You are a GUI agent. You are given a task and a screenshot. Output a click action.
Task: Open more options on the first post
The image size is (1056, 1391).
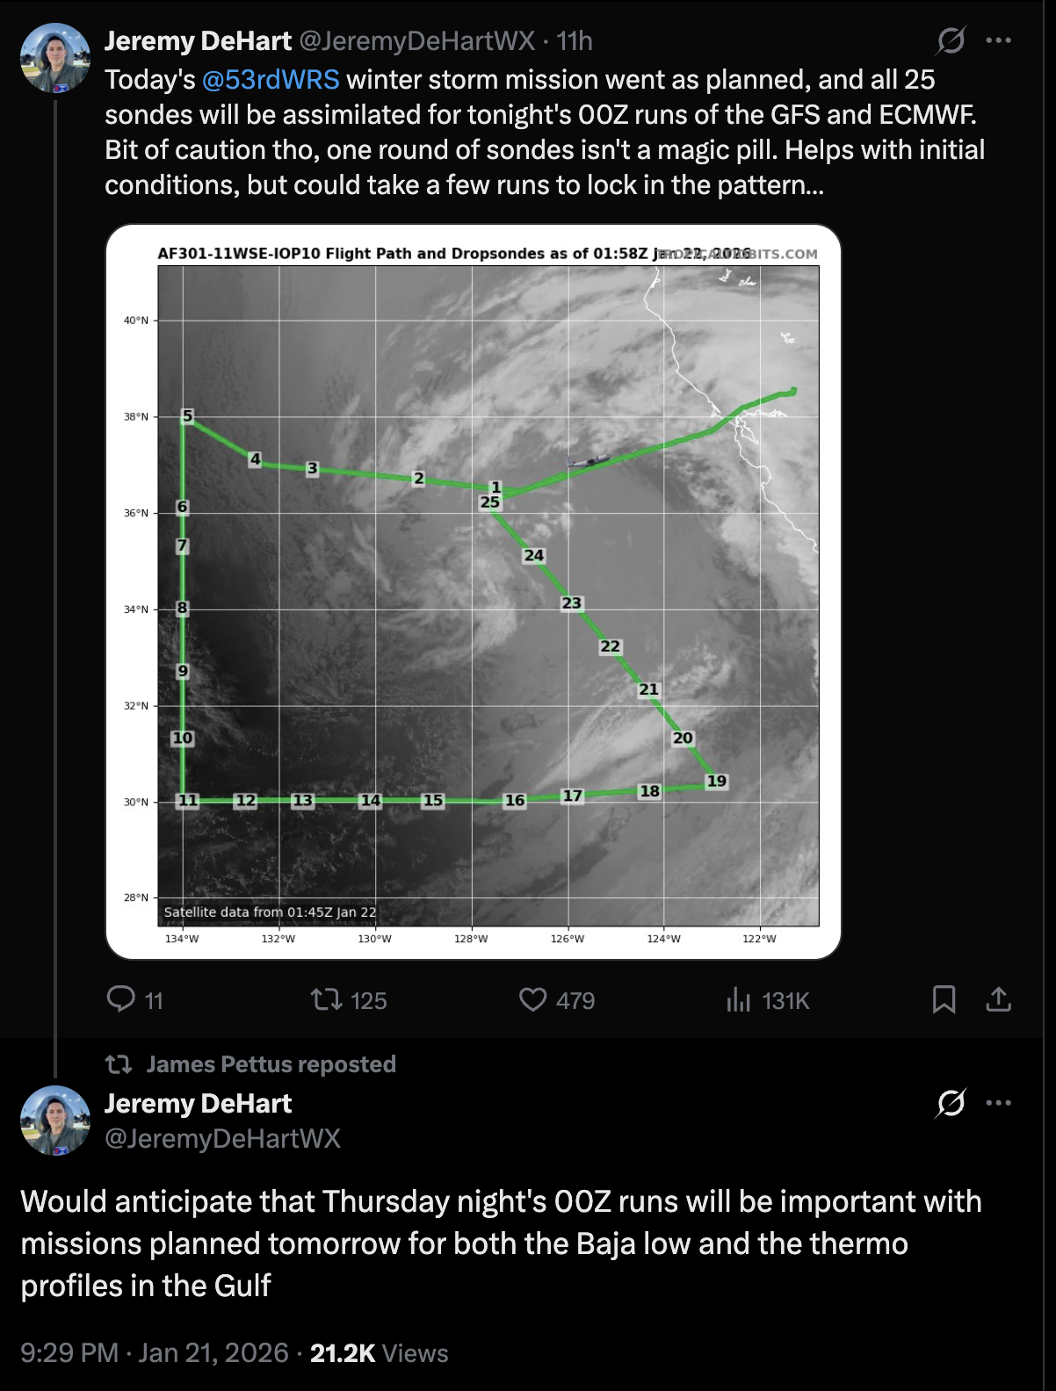(x=999, y=40)
